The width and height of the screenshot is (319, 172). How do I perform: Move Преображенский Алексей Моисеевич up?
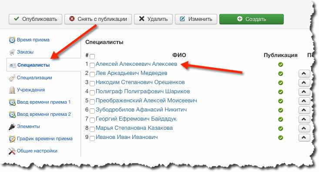(304, 101)
